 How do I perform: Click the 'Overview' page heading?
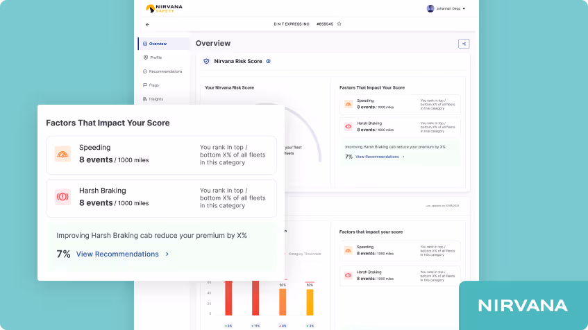tap(213, 43)
